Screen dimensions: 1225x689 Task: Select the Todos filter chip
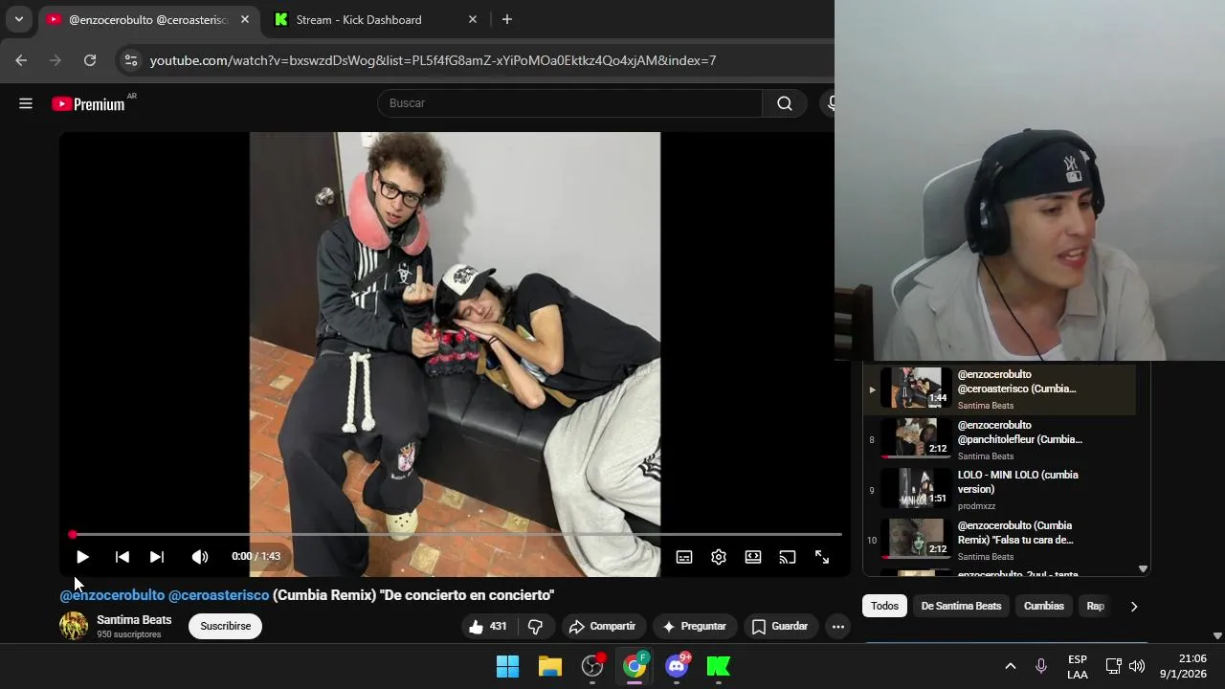coord(884,606)
